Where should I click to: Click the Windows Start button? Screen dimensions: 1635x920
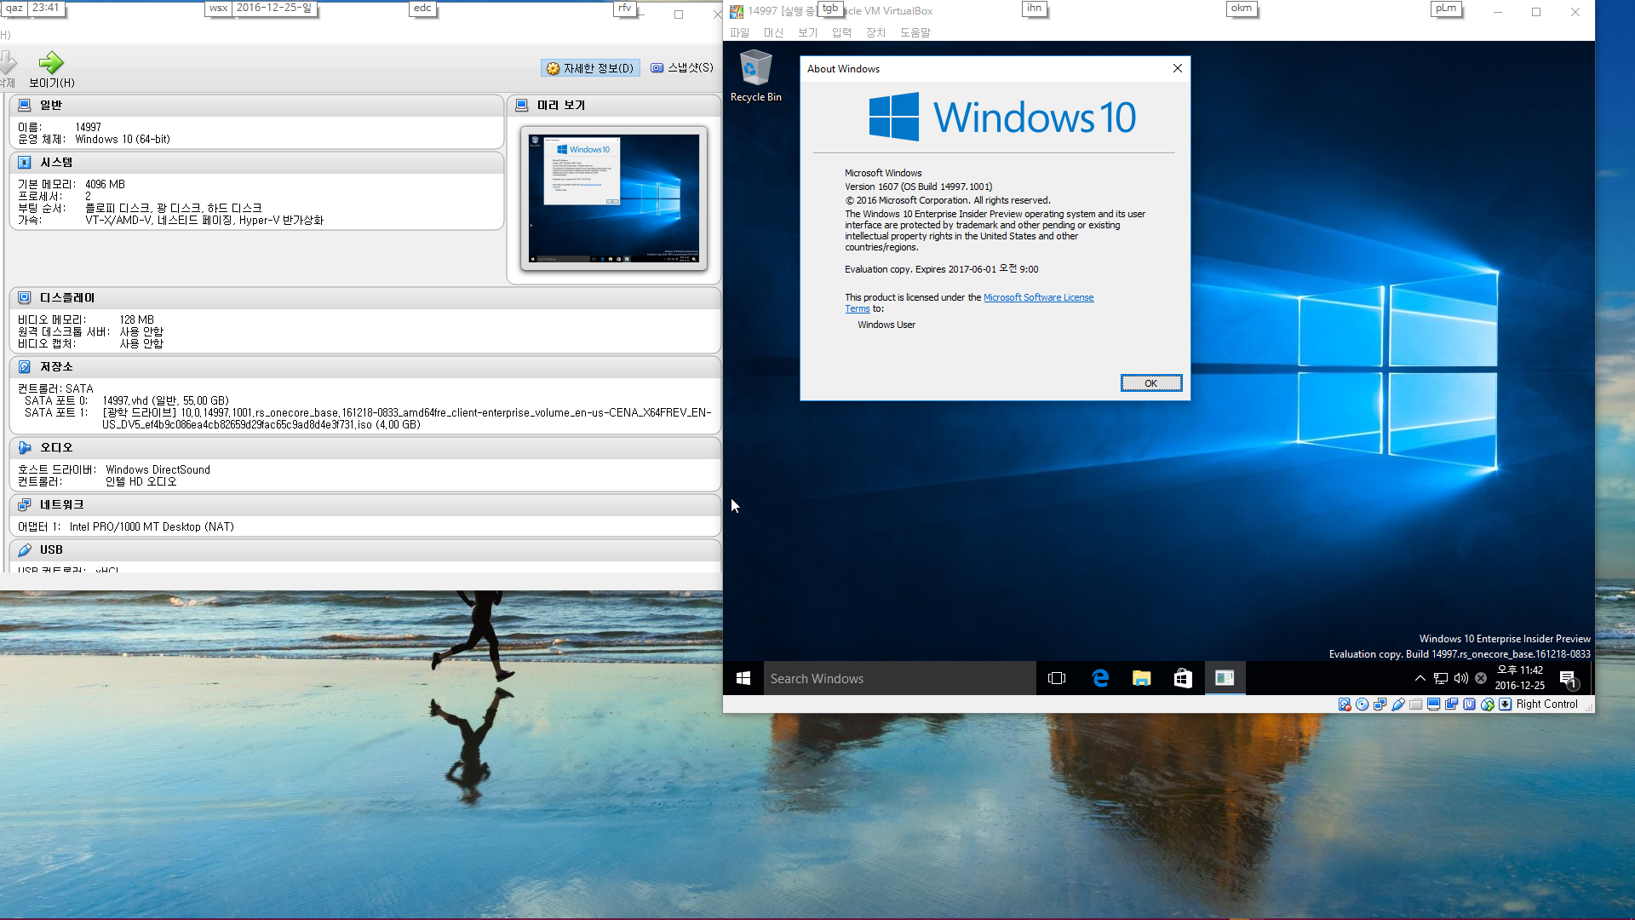(743, 677)
